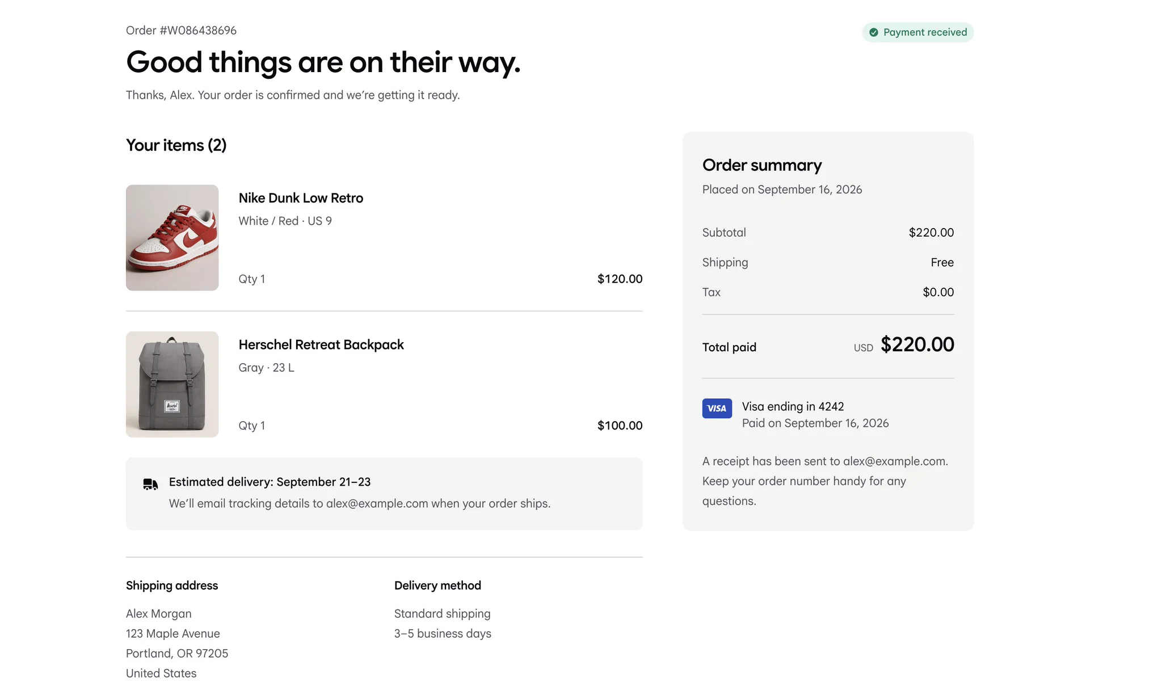Select order number #W086438696
The width and height of the screenshot is (1162, 686).
(x=198, y=31)
